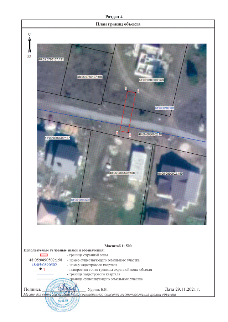The image size is (228, 322).
Task: Click the "План границ объекта" heading
Action: [x=118, y=24]
